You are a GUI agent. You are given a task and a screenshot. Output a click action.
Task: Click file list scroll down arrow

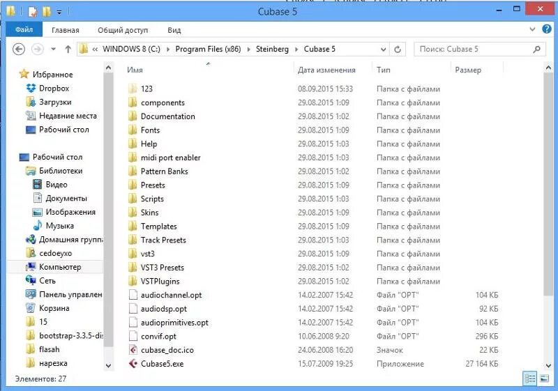click(548, 365)
